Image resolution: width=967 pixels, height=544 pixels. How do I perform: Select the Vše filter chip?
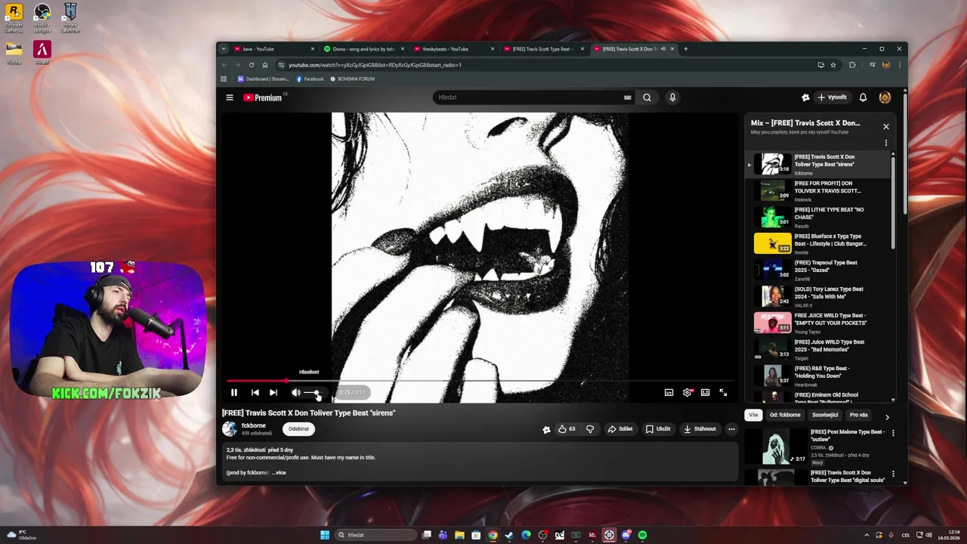(753, 415)
